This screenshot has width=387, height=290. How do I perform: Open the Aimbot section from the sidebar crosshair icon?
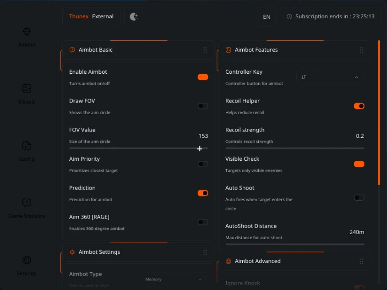[x=27, y=32]
